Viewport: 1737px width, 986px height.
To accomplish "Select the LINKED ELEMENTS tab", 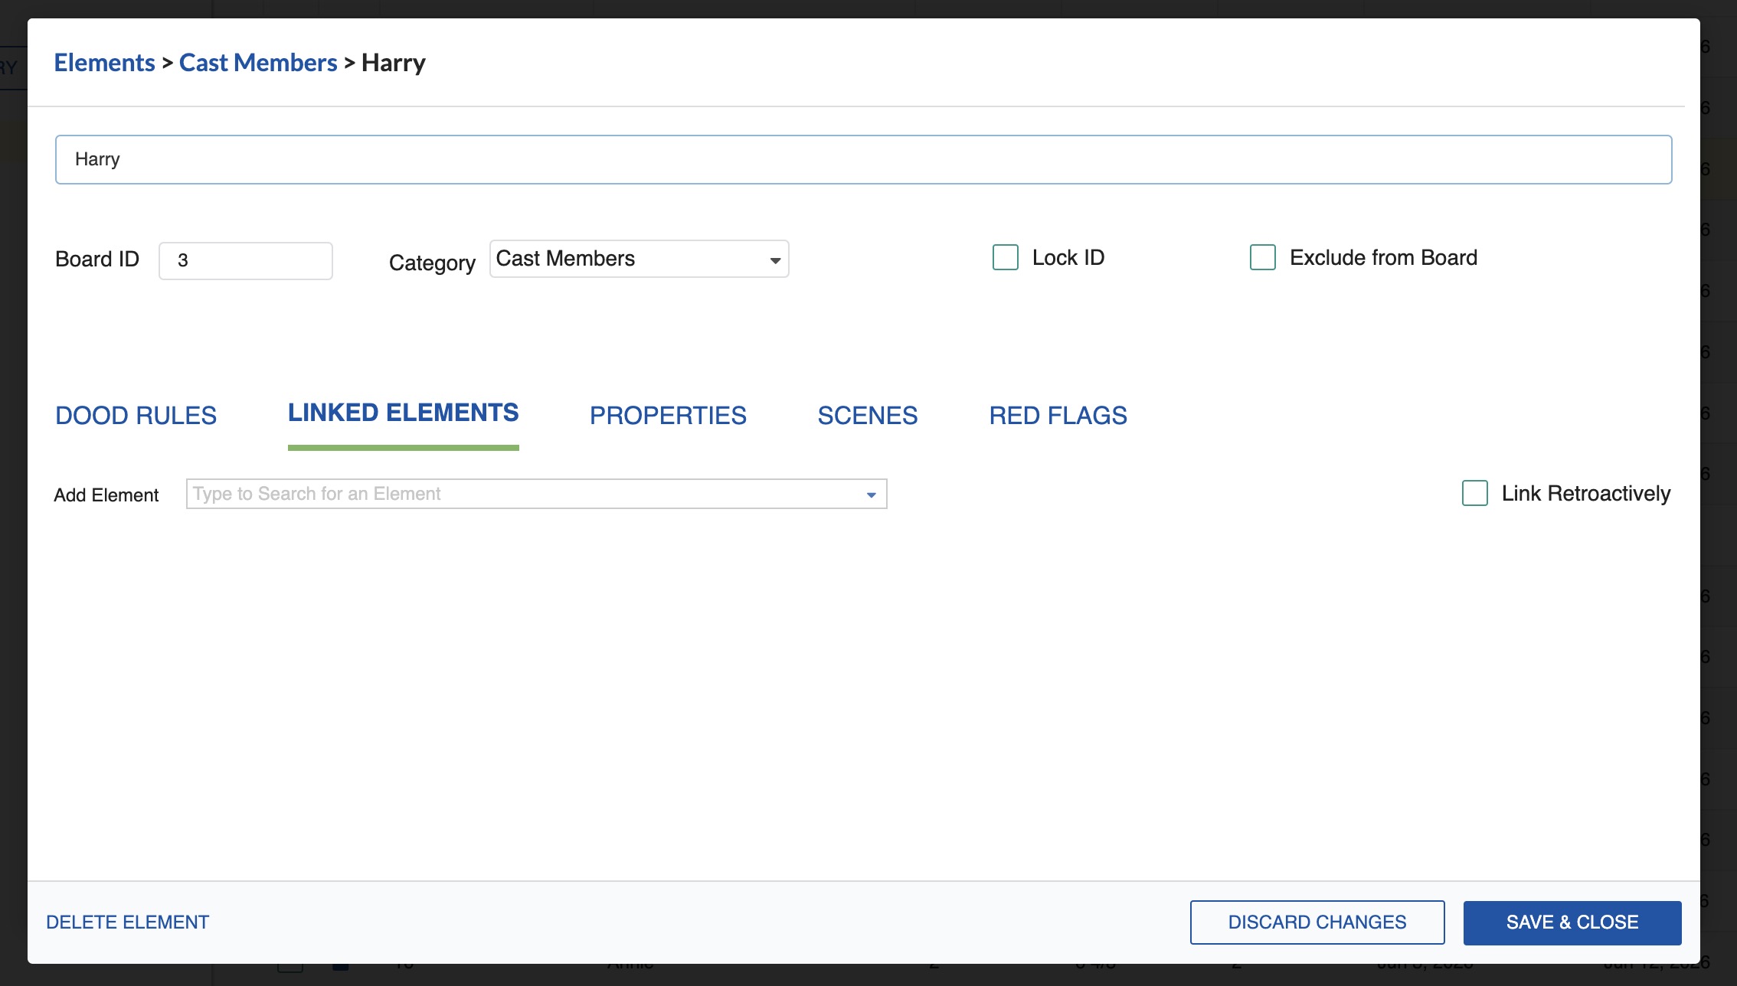I will (x=403, y=413).
